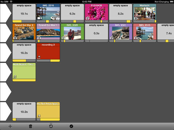The image size is (174, 130).
Task: Click music note icon on Herb Alpert clip
Action: click(15, 77)
